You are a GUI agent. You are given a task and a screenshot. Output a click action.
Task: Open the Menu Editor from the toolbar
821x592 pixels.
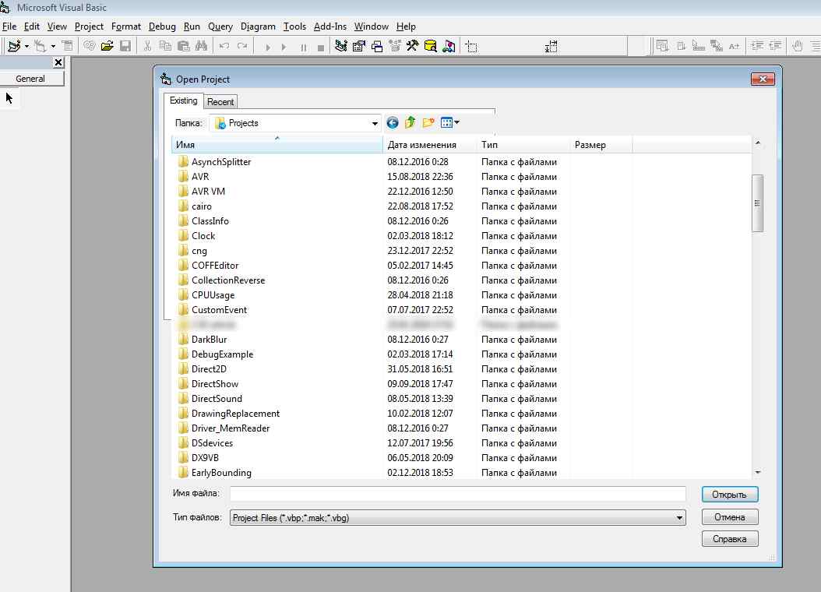pyautogui.click(x=68, y=46)
